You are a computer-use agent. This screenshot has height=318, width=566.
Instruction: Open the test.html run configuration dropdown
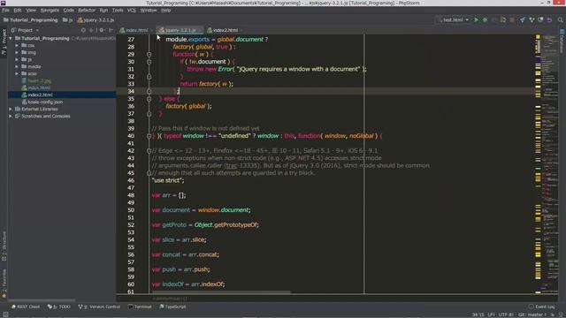[x=453, y=19]
